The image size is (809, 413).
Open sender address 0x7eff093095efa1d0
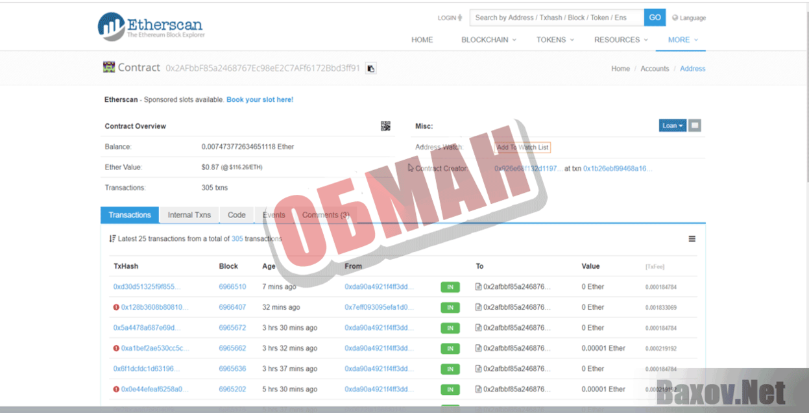tap(379, 307)
